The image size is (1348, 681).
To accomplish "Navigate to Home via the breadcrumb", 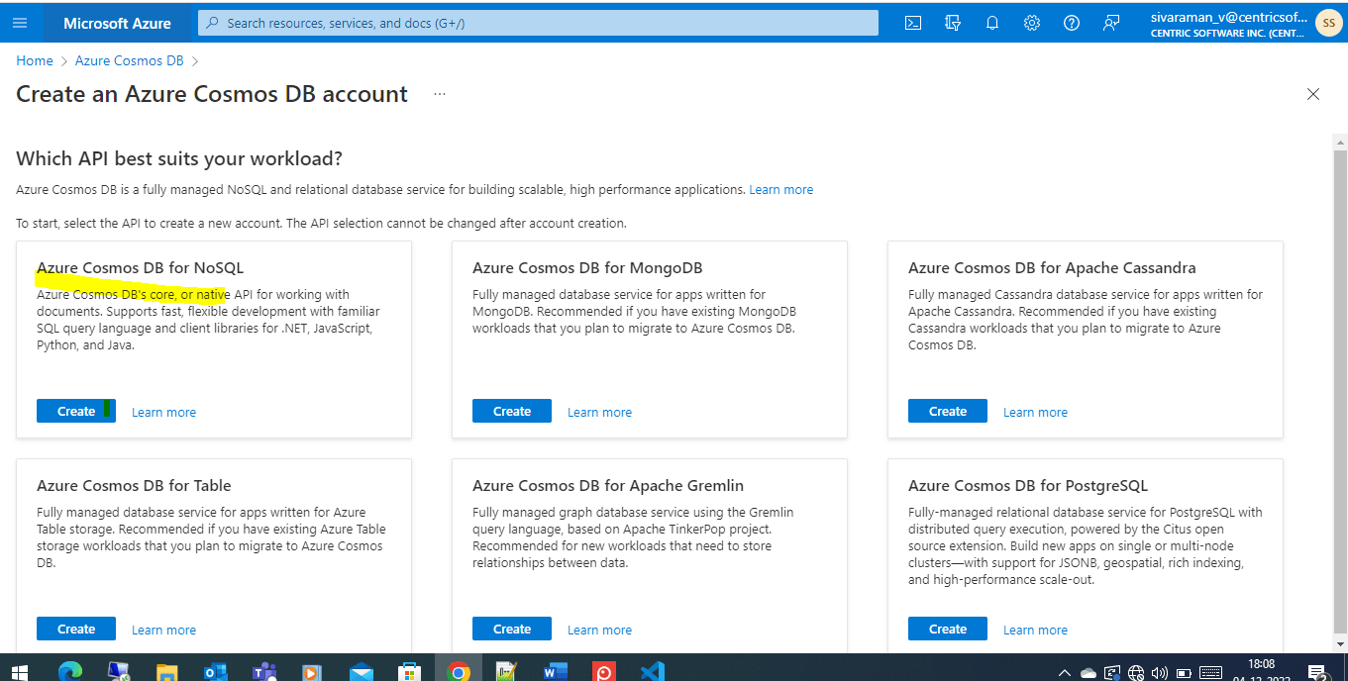I will 34,60.
